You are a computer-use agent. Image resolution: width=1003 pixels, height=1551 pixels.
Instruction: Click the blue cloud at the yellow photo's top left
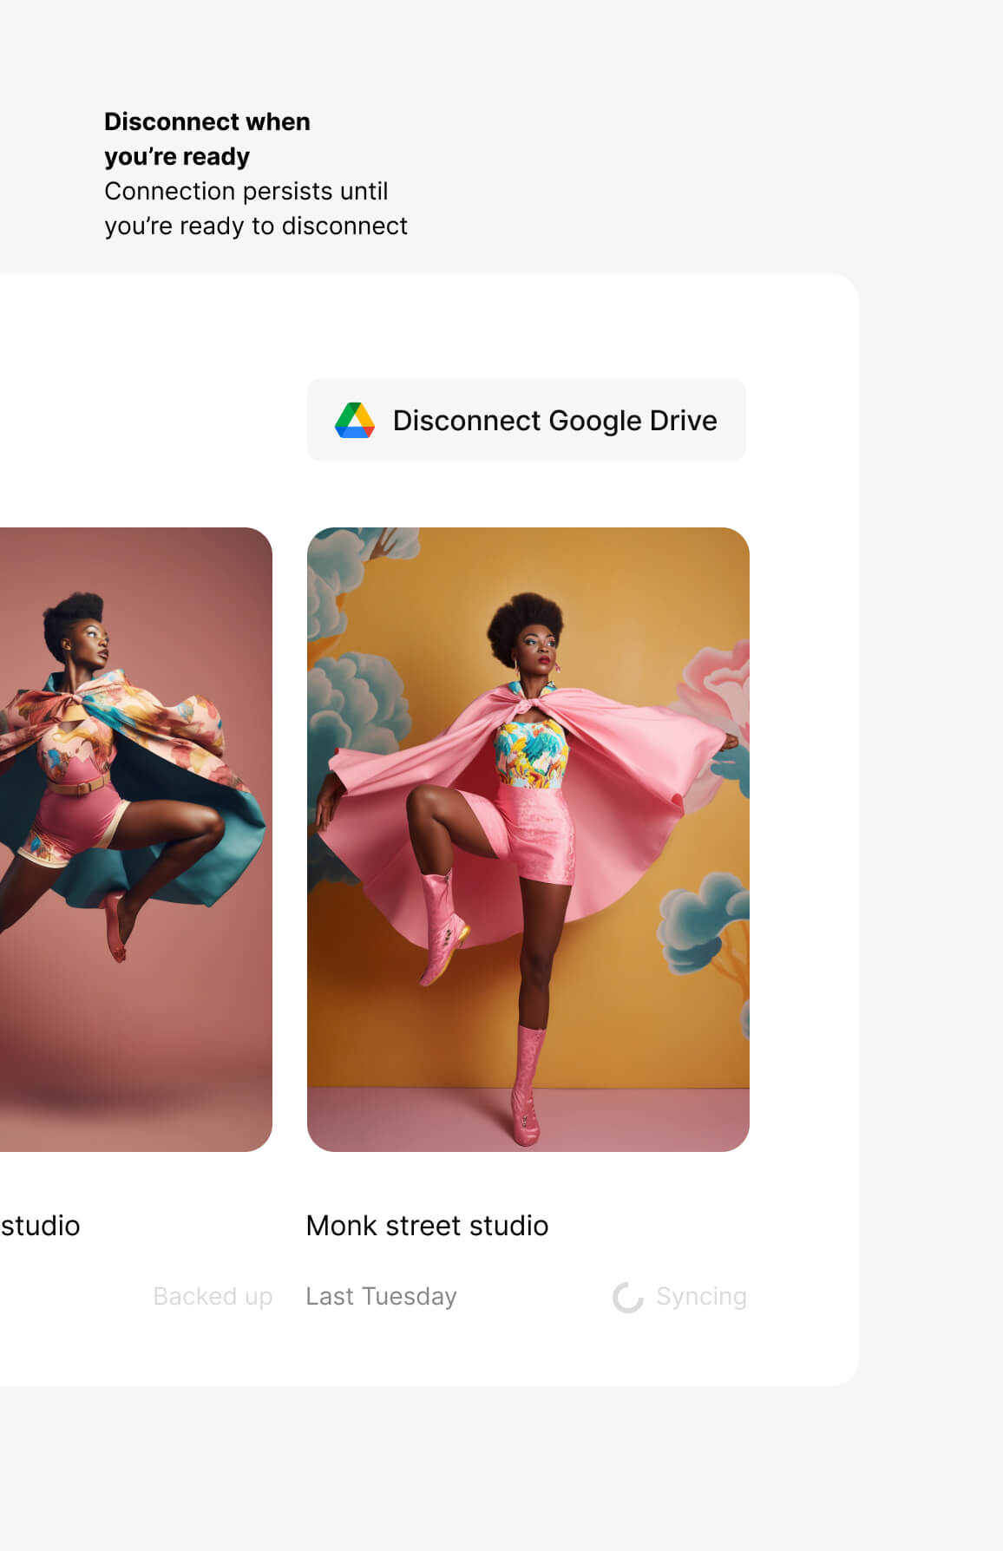[347, 564]
